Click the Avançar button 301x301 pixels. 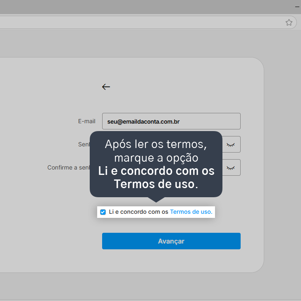click(171, 241)
